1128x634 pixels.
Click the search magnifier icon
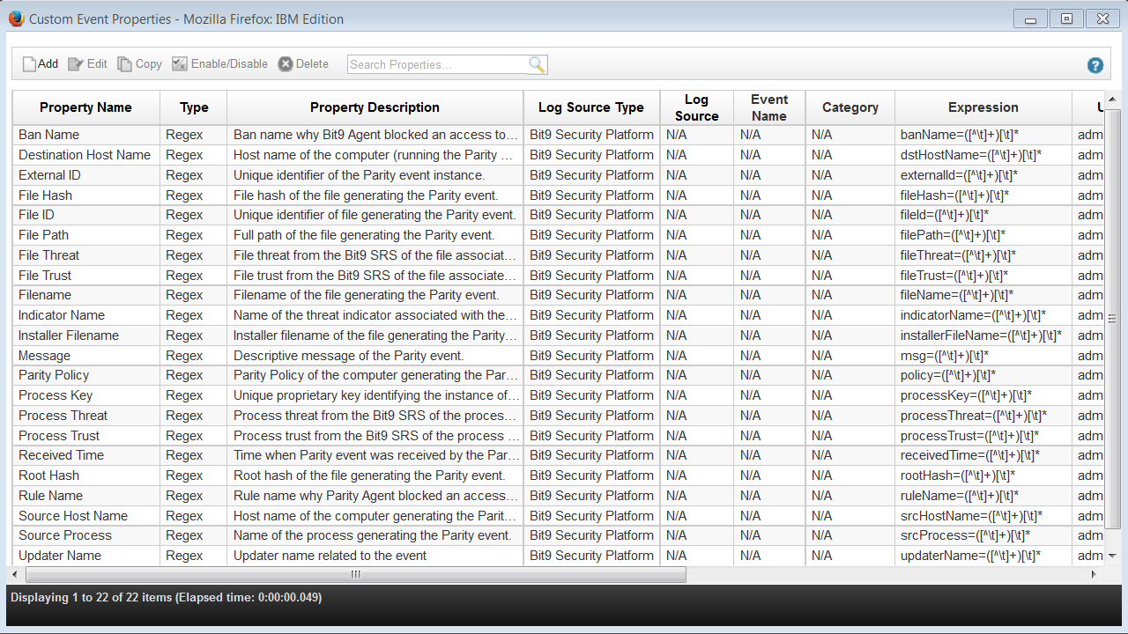pos(537,64)
